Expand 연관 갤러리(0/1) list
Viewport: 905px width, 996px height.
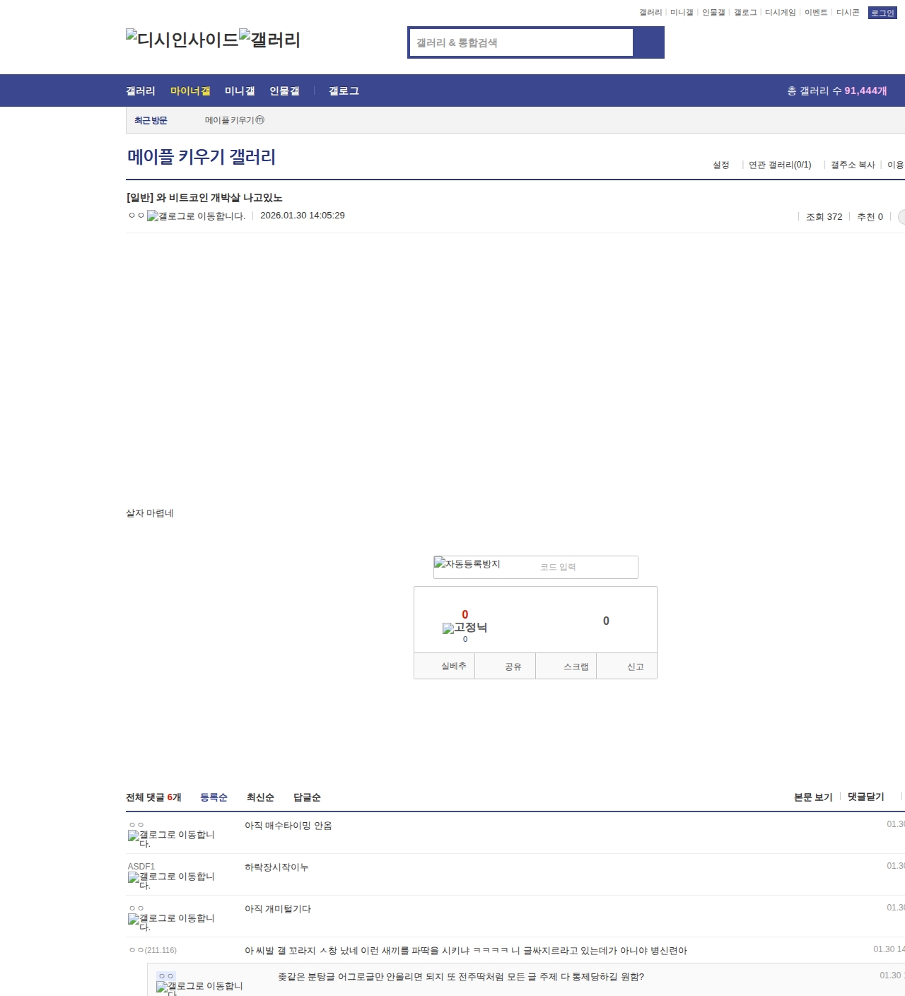tap(780, 165)
